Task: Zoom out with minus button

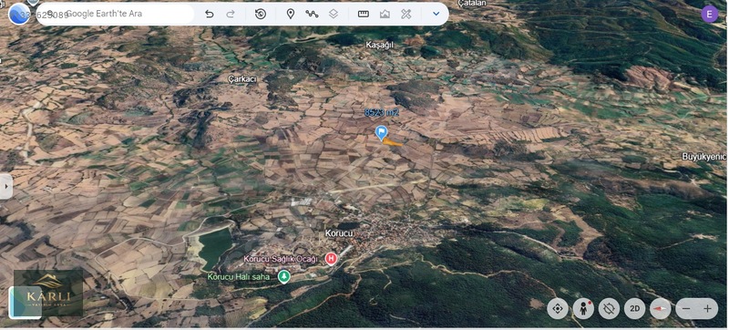Action: point(687,309)
